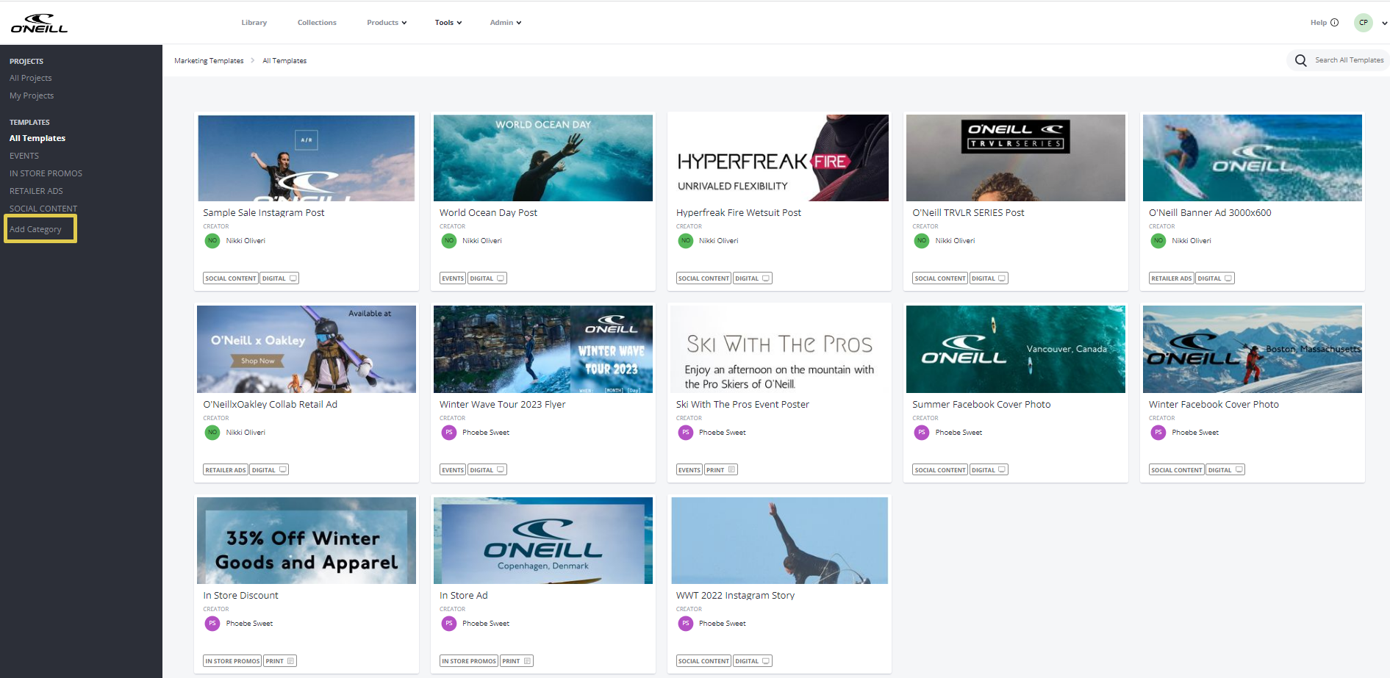Screen dimensions: 1390x678
Task: Expand the Tools dropdown menu
Action: [x=448, y=23]
